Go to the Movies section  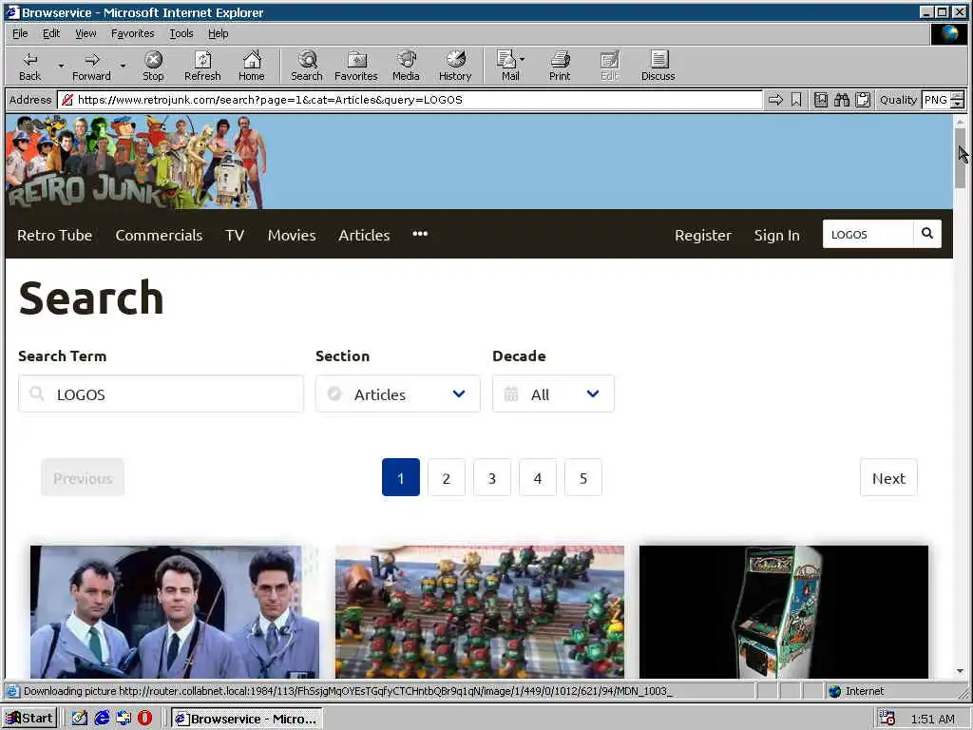(x=292, y=236)
